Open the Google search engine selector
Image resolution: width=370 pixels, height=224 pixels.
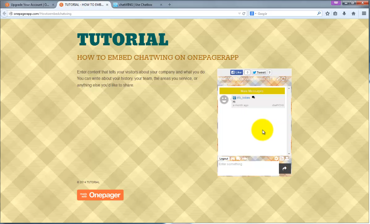tap(253, 14)
